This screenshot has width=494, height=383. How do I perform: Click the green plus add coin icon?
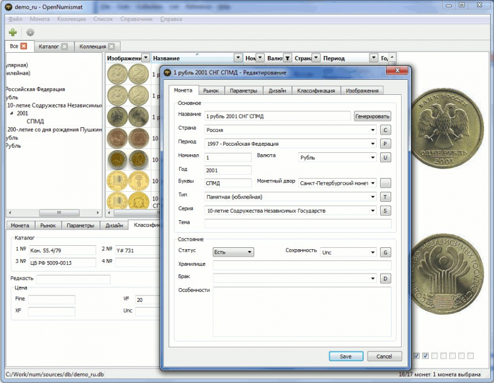(x=13, y=32)
